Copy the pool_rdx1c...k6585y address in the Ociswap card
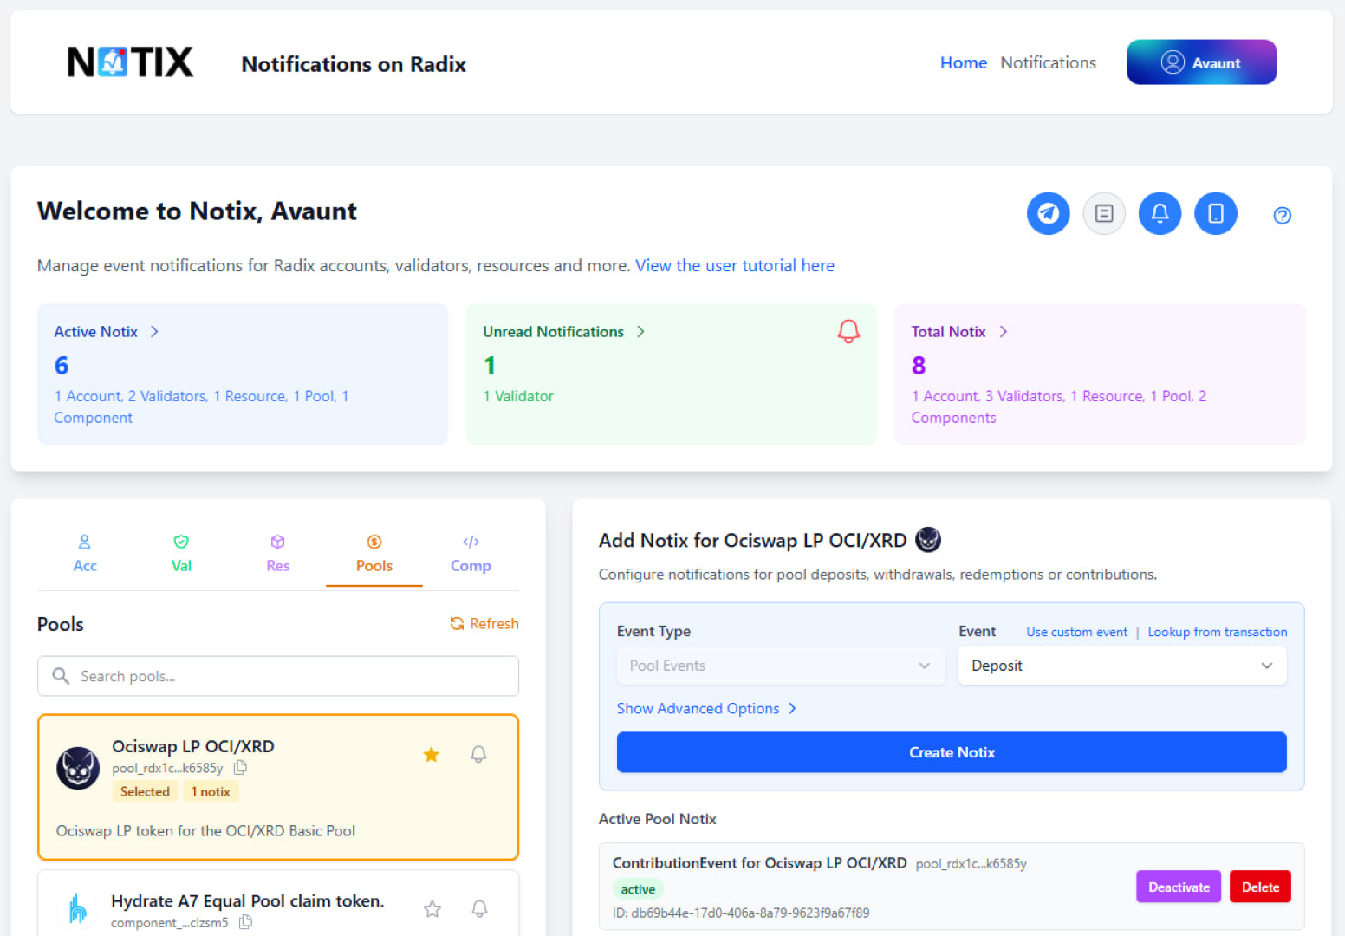 241,768
